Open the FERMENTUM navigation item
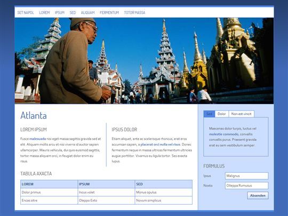The height and width of the screenshot is (216, 288). coord(109,12)
